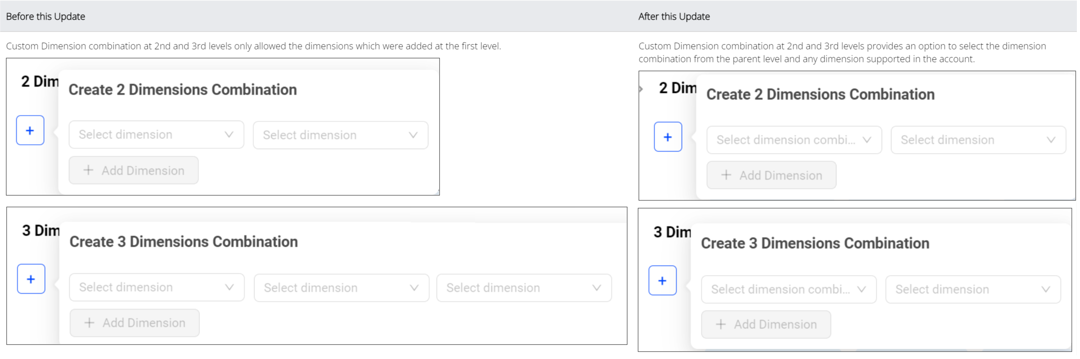Open Select dimension combi dropdown, After-update 2 Dimensions
The width and height of the screenshot is (1080, 359).
coord(794,140)
